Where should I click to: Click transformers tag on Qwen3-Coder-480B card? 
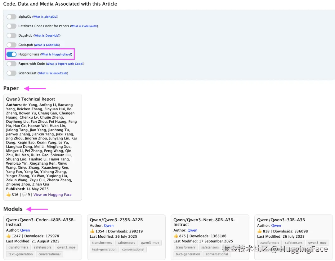(x=18, y=247)
